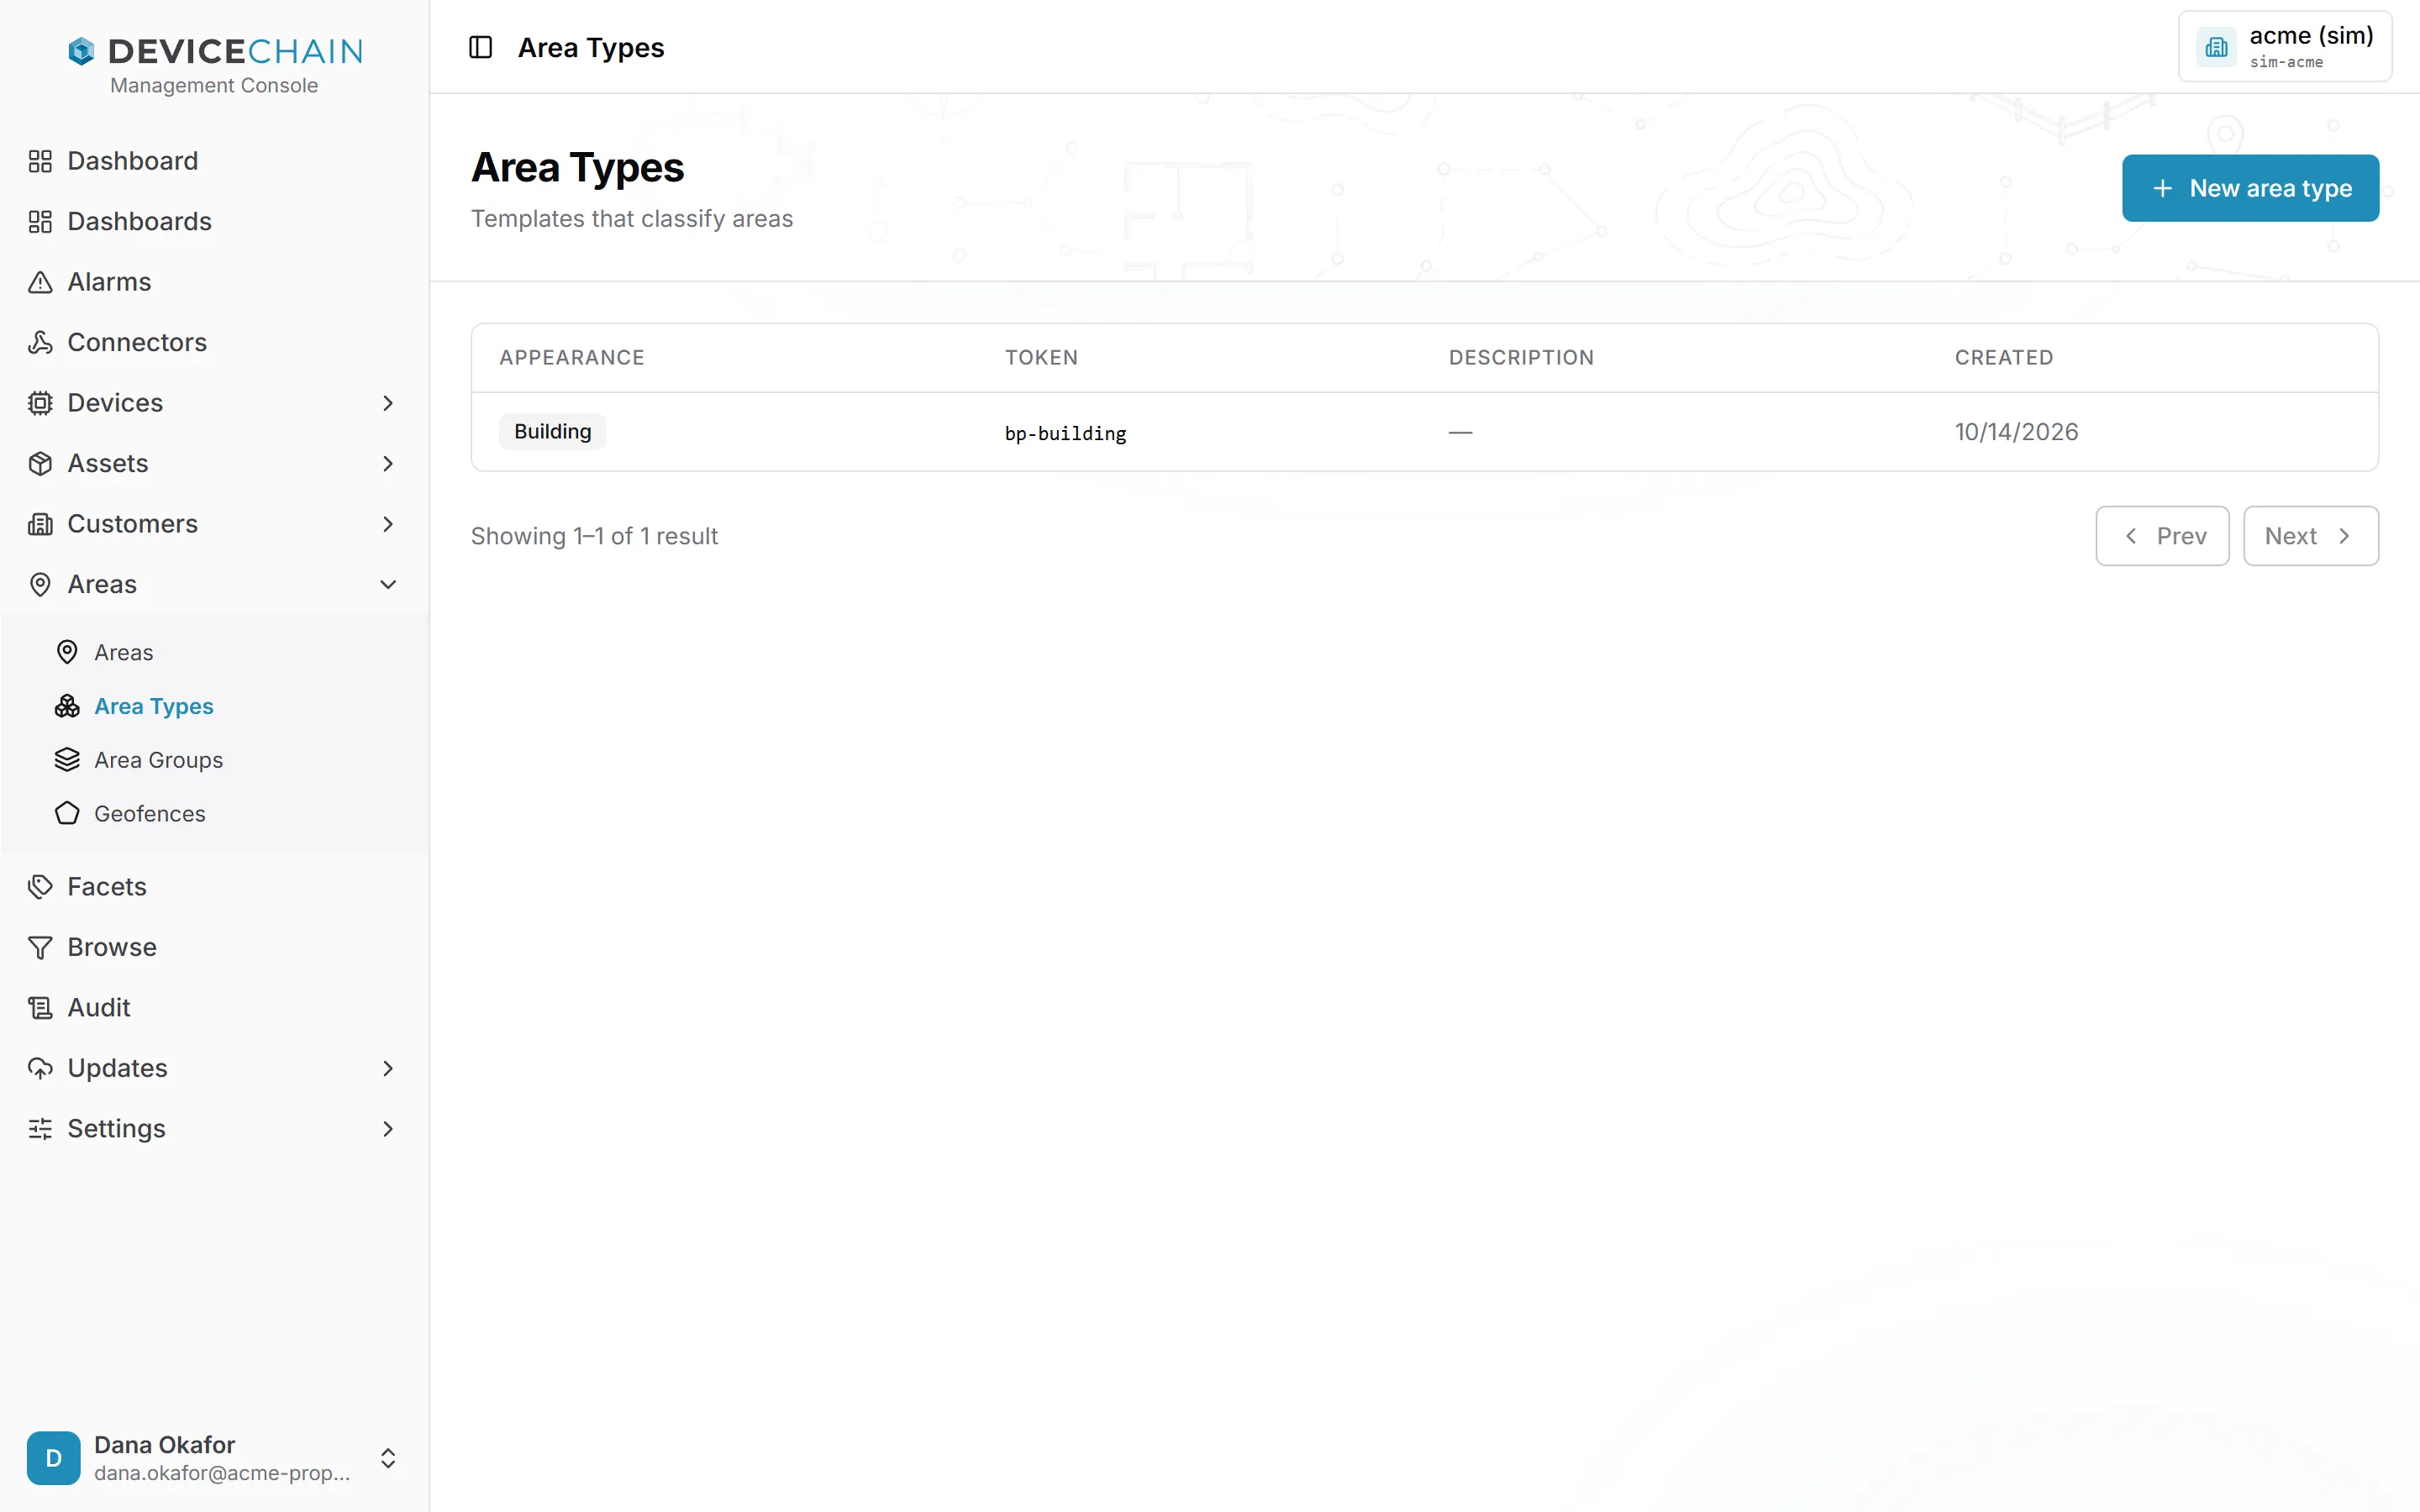Screen dimensions: 2420x1512
Task: Click the Geofences pentagon icon
Action: tap(67, 814)
